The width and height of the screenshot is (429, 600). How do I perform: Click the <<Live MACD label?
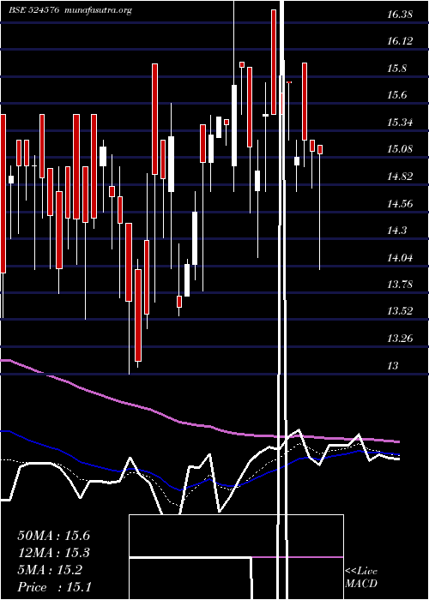click(361, 578)
